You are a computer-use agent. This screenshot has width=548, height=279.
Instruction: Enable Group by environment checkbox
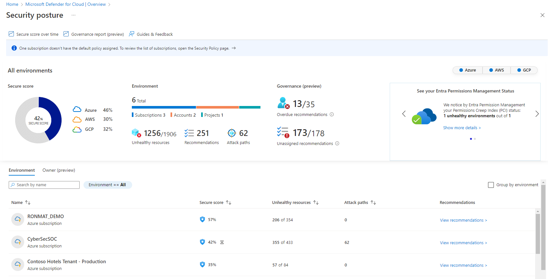click(491, 185)
